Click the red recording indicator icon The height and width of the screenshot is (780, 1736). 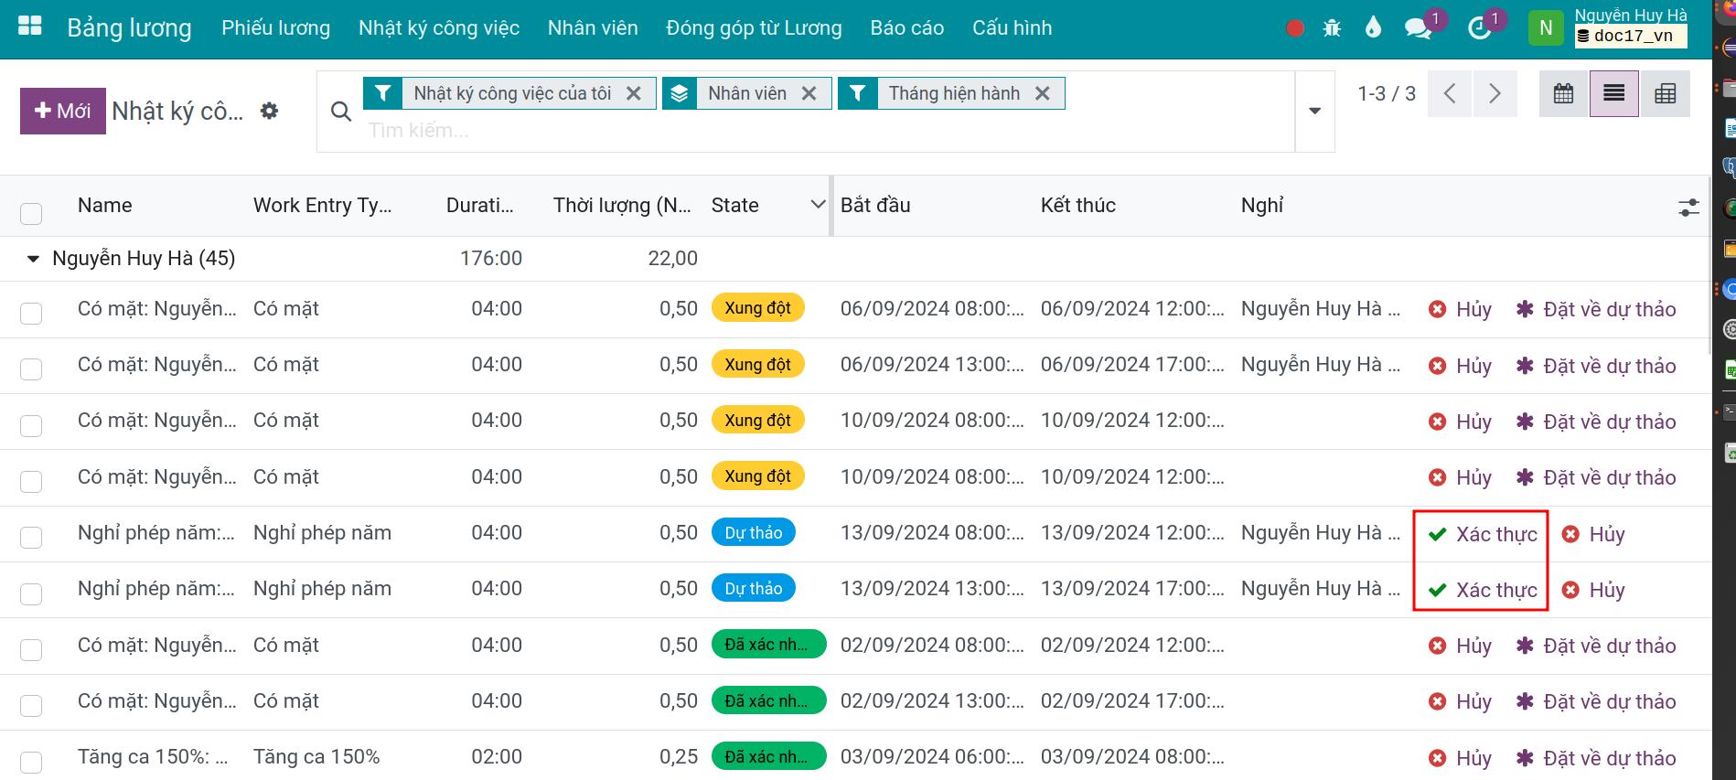[1294, 28]
